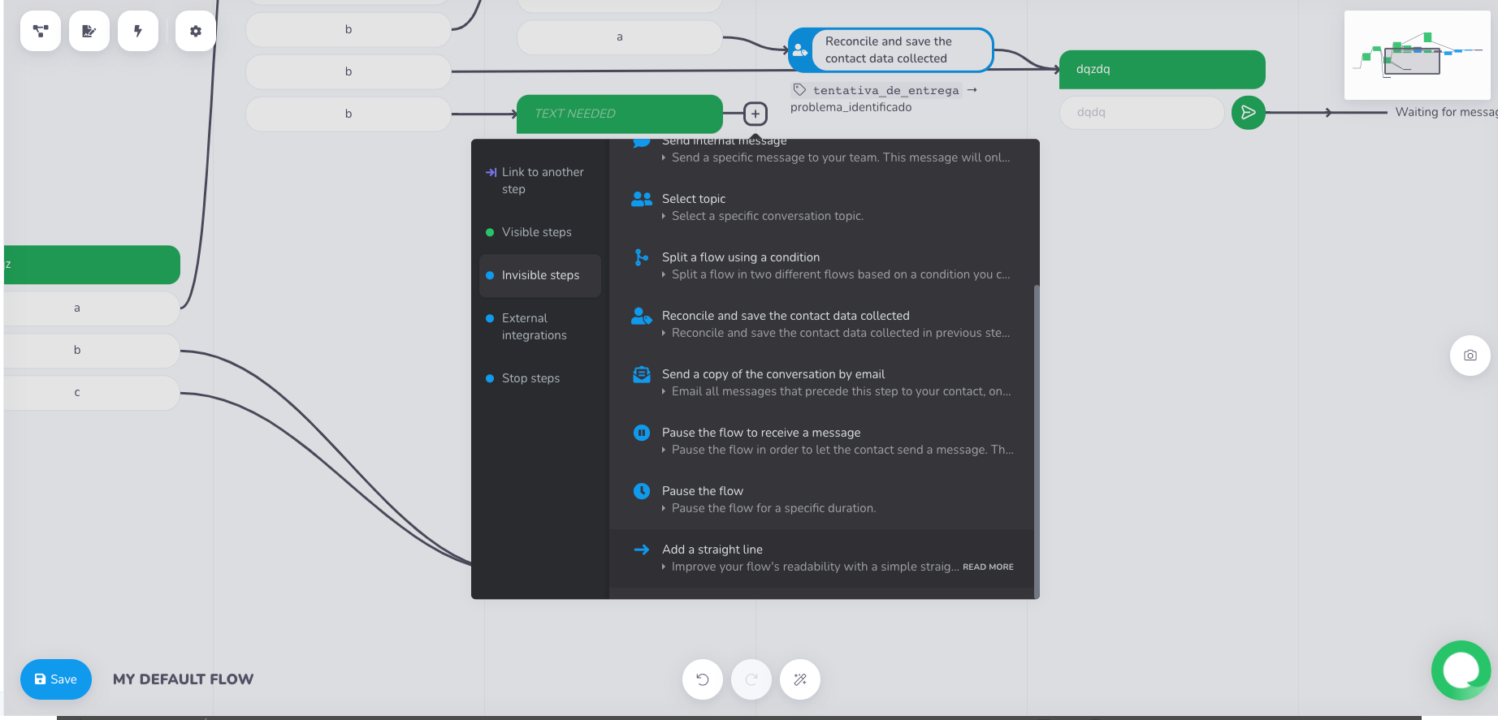Click READ MORE link for straight line
Screen dimensions: 1498x720
pyautogui.click(x=988, y=567)
